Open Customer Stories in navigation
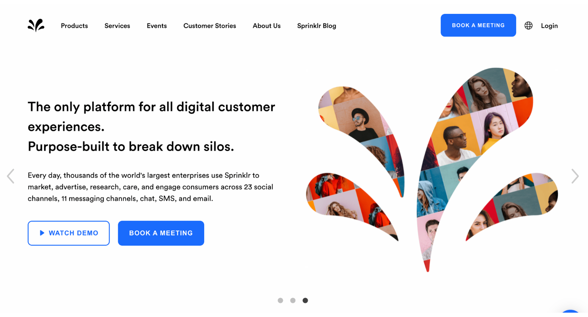 point(210,26)
